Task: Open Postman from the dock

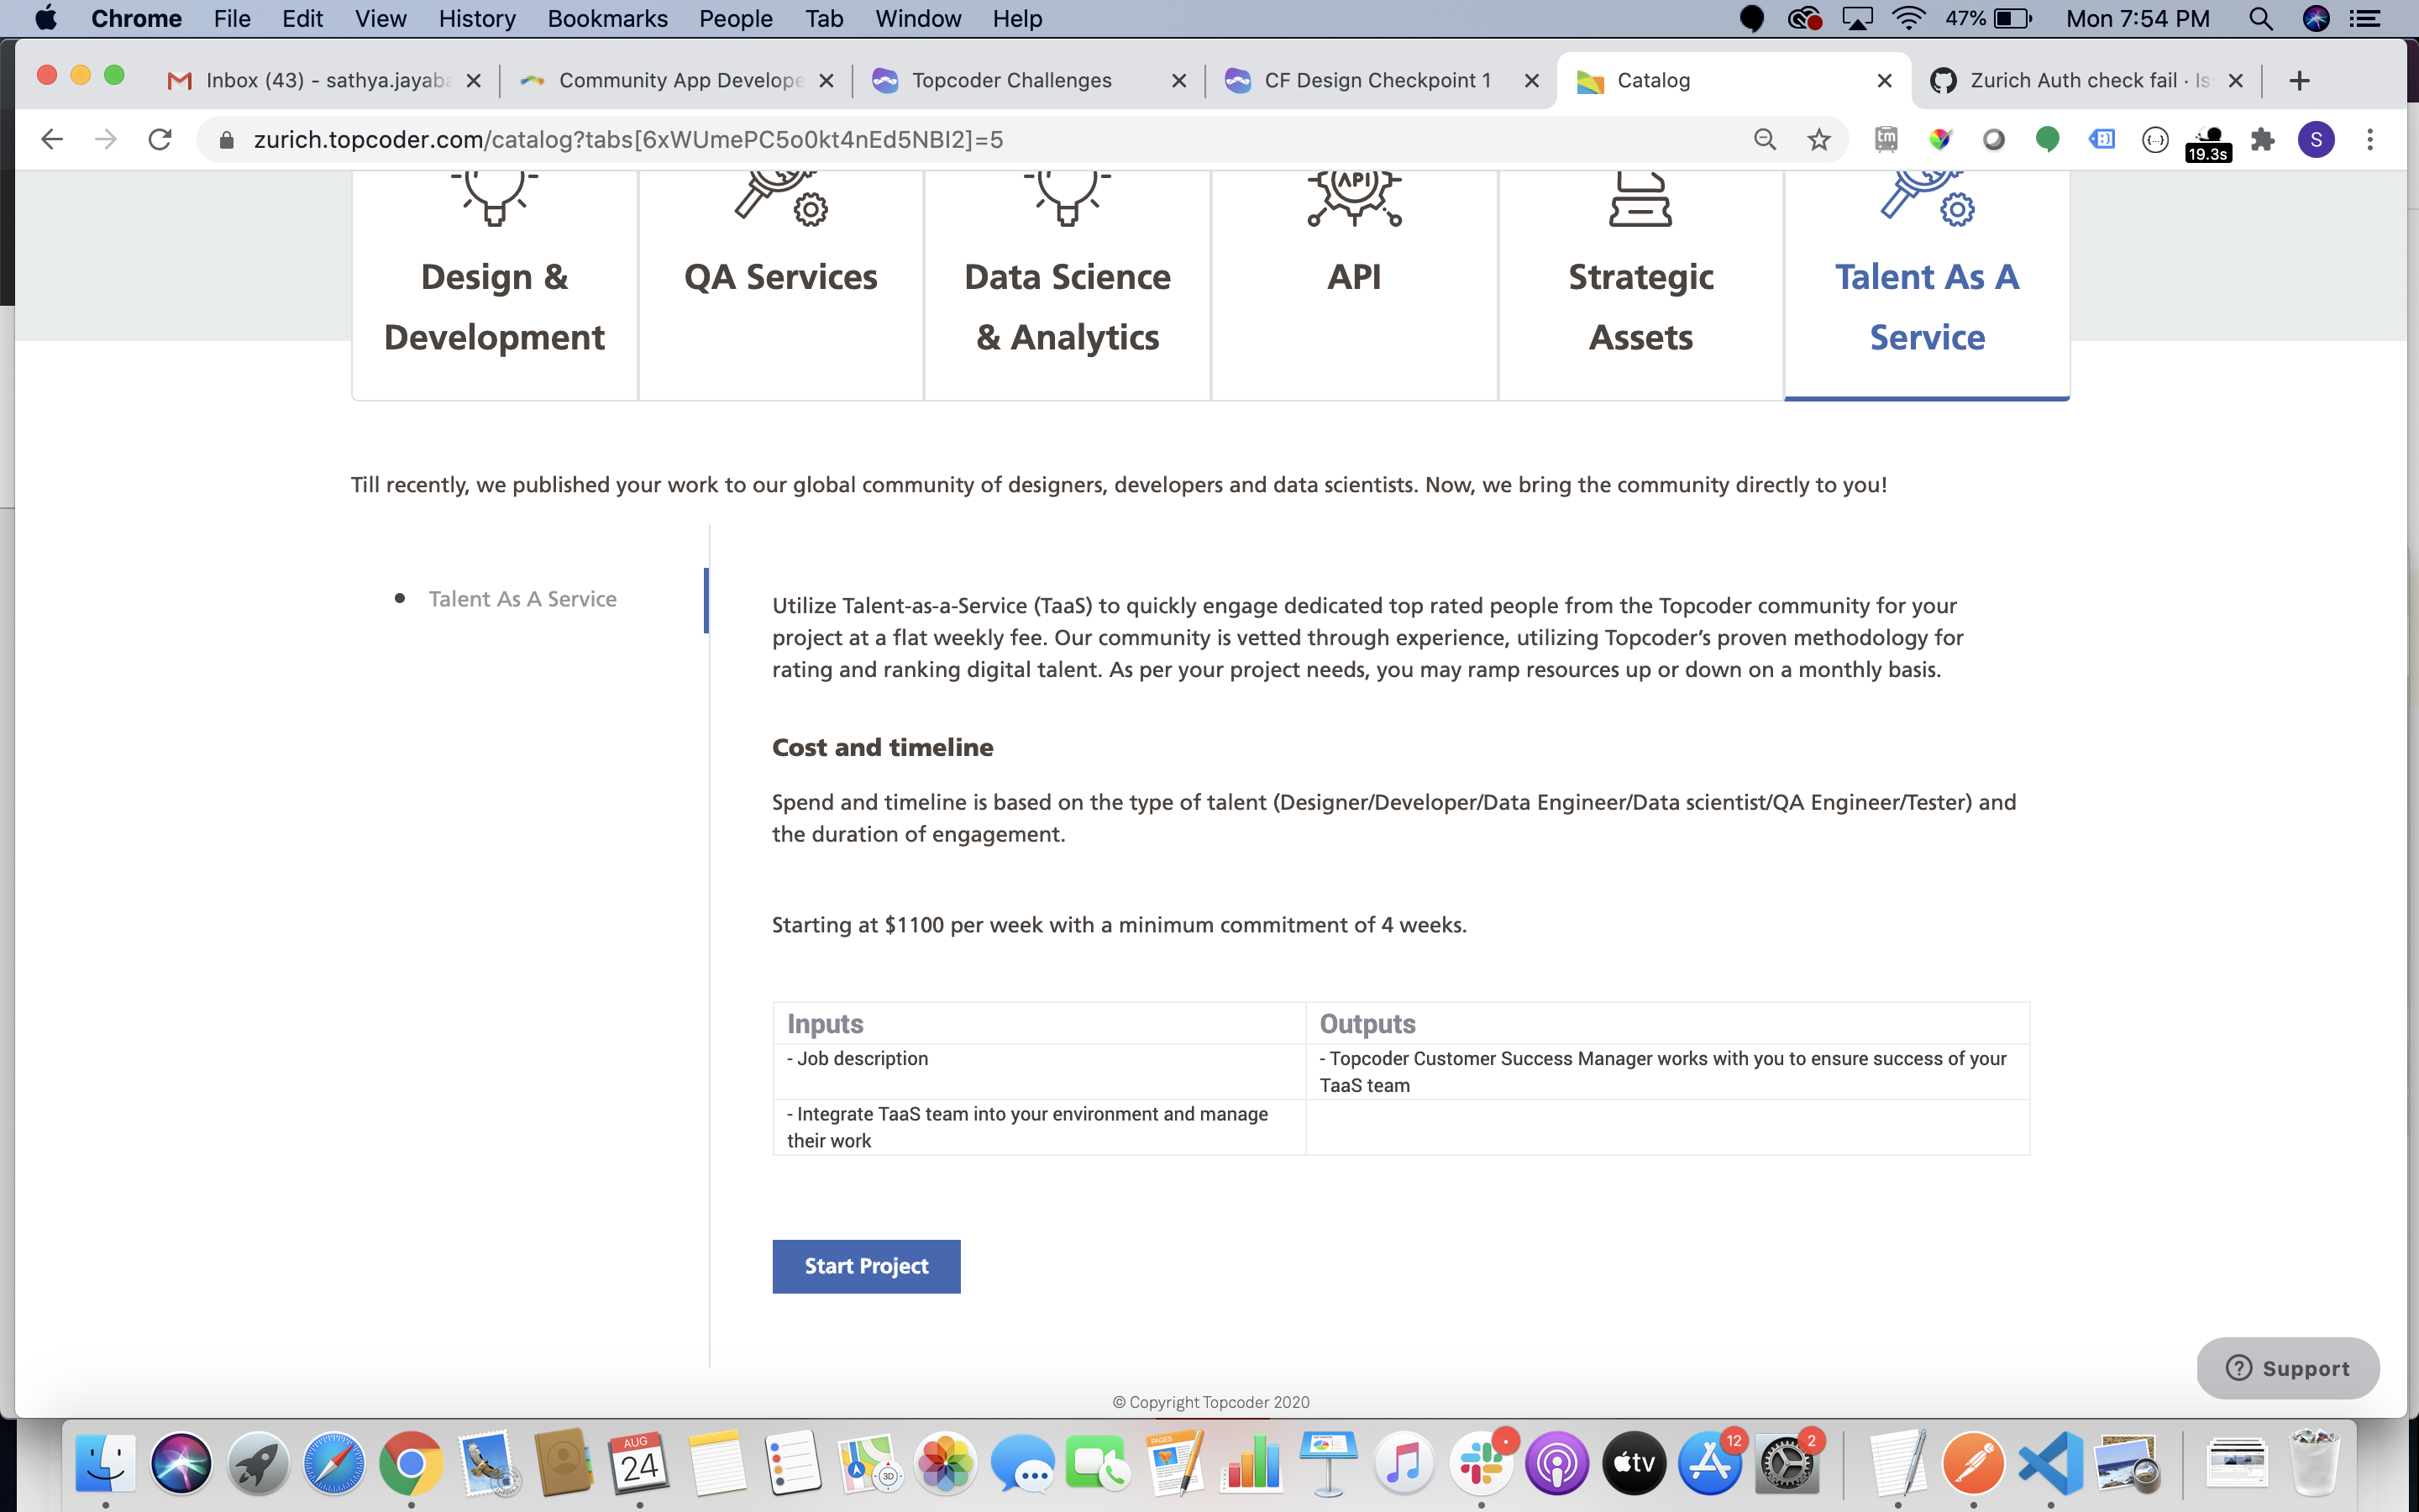Action: coord(1973,1464)
